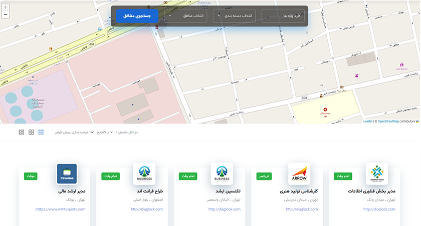Open the travelsea company logo
Image resolution: width=421 pixels, height=226 pixels.
click(67, 173)
